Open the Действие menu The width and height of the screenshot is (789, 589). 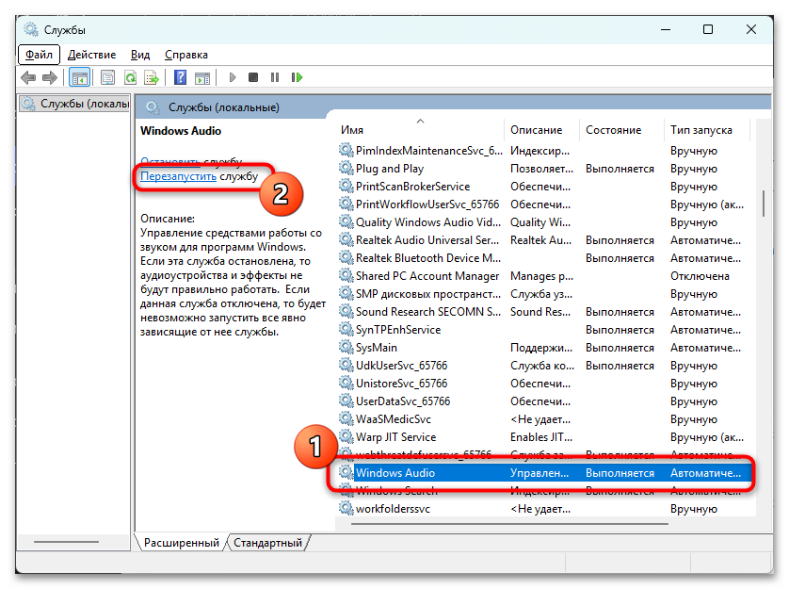pos(91,55)
